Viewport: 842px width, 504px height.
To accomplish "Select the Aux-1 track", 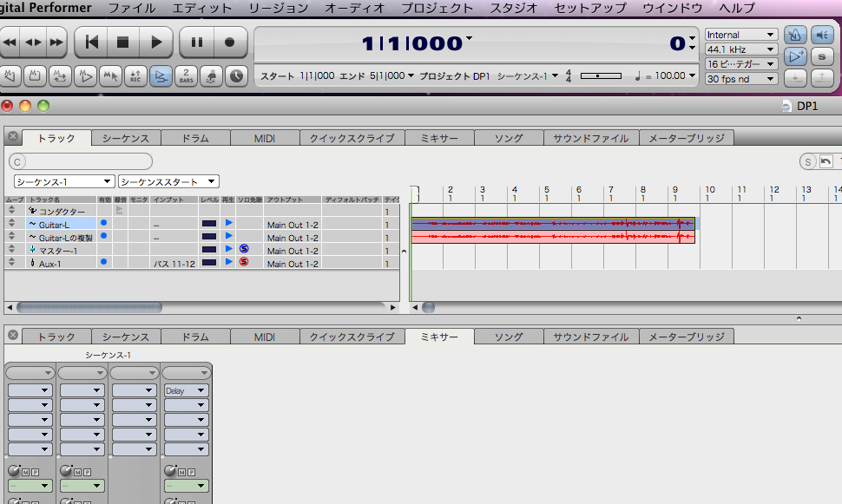I will (x=49, y=264).
